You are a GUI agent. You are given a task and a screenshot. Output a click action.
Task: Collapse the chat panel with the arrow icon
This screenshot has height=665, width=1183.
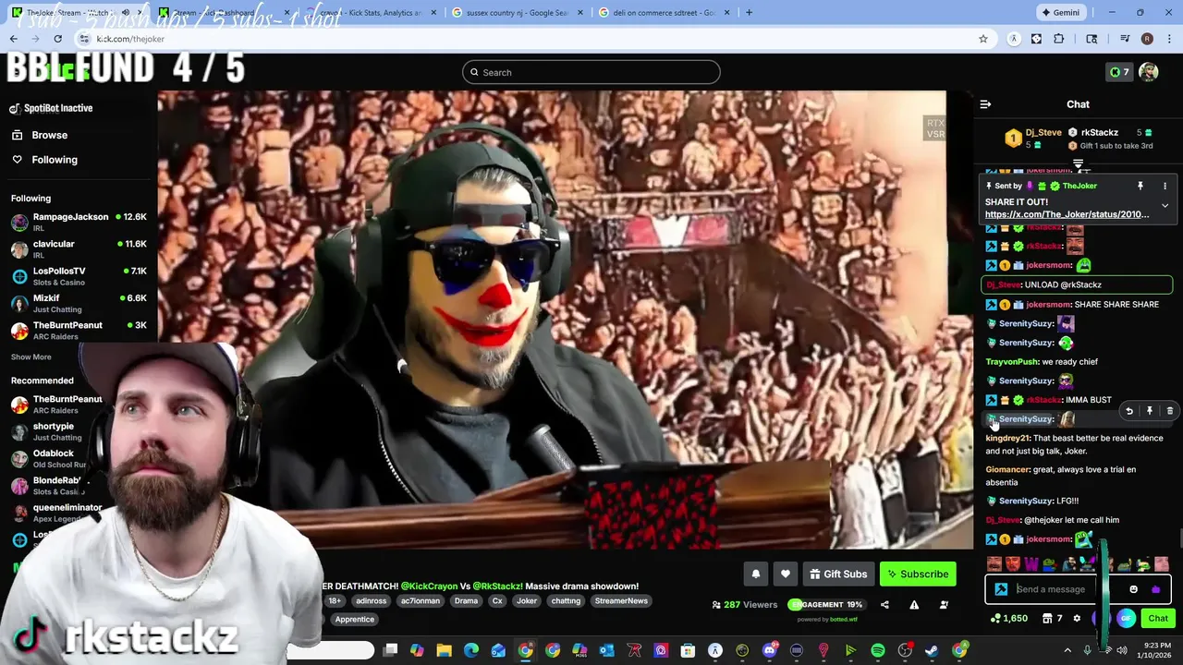coord(985,104)
